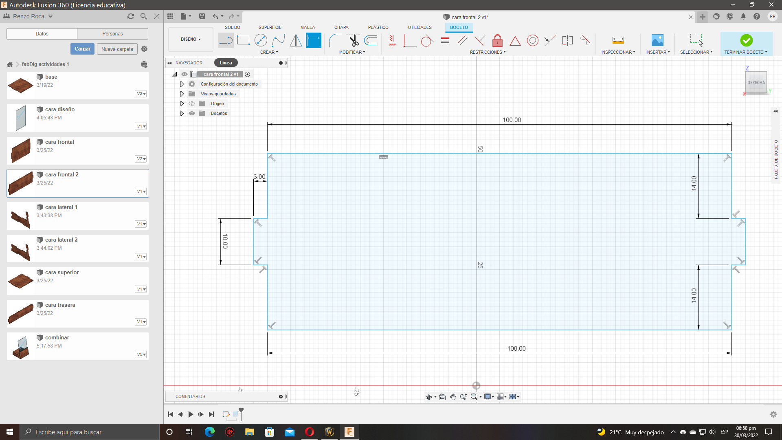Screen dimensions: 782x440
Task: Click the Offset modify tool
Action: (x=371, y=40)
